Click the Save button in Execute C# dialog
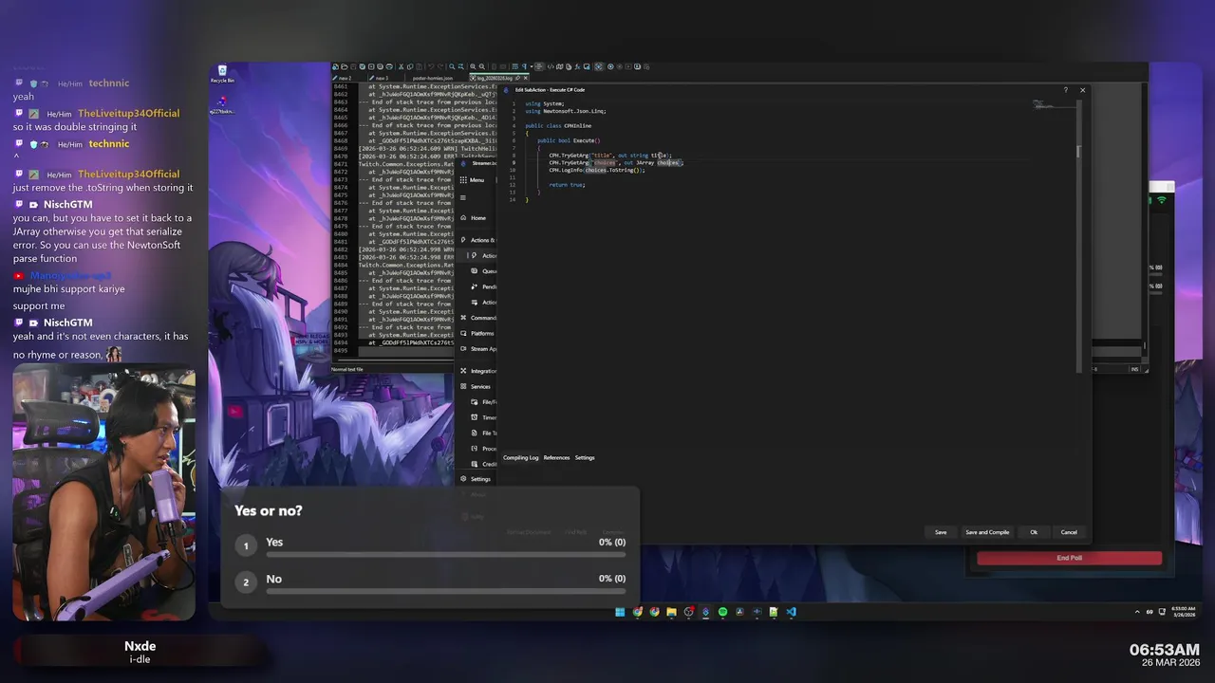The height and width of the screenshot is (683, 1215). pyautogui.click(x=941, y=532)
